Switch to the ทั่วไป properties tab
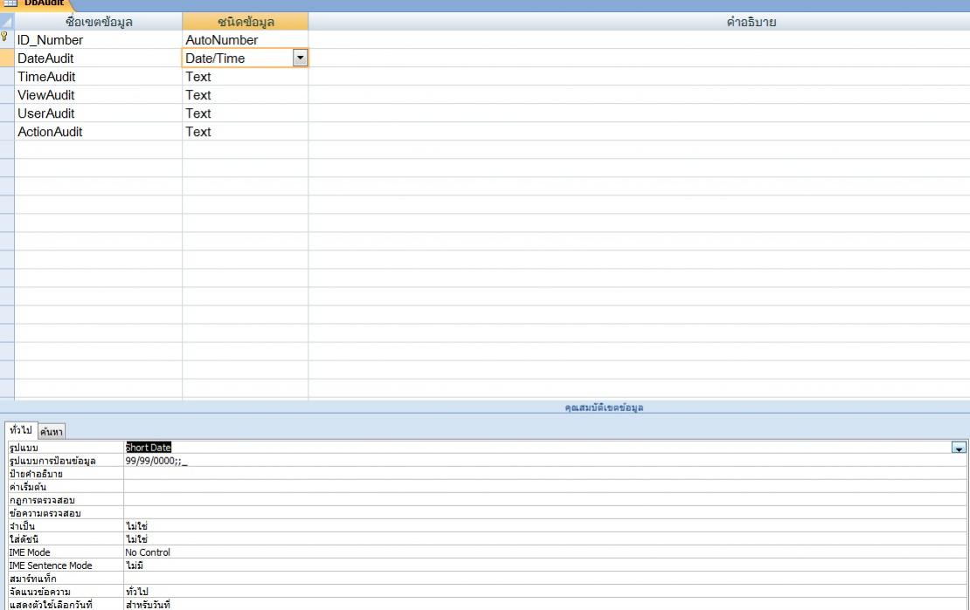 pyautogui.click(x=21, y=430)
